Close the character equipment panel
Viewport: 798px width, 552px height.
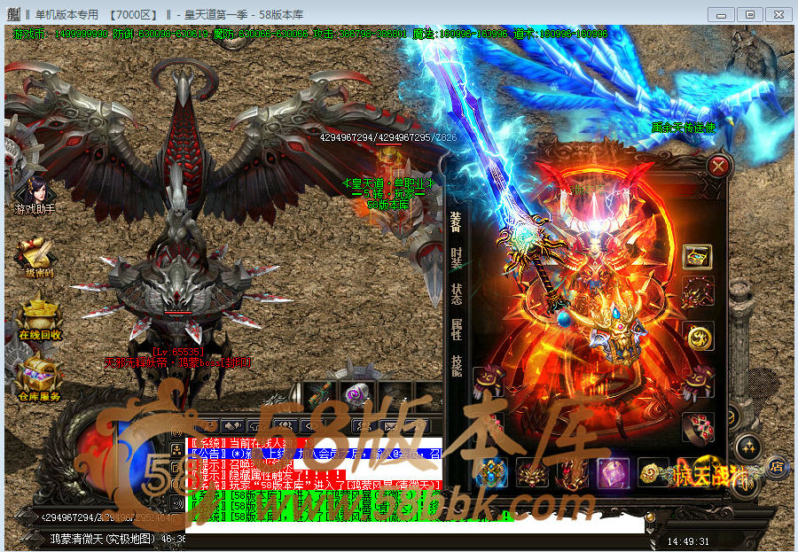tap(718, 166)
